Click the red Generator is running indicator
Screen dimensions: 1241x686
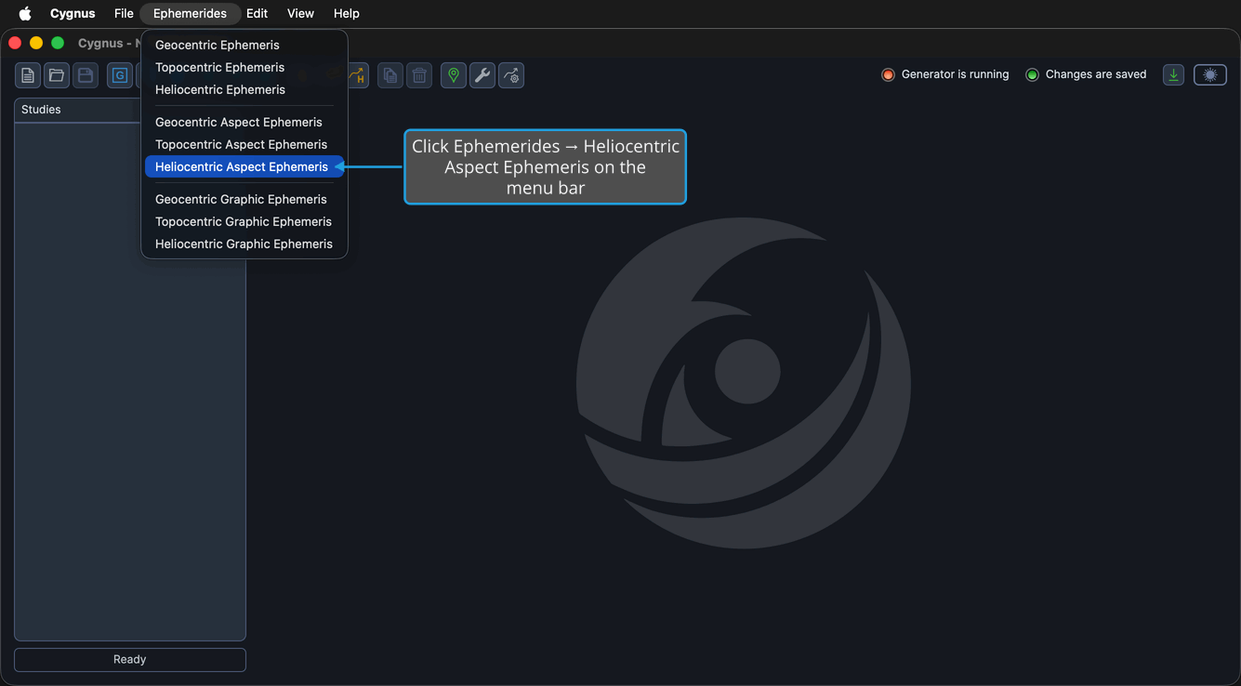(888, 75)
